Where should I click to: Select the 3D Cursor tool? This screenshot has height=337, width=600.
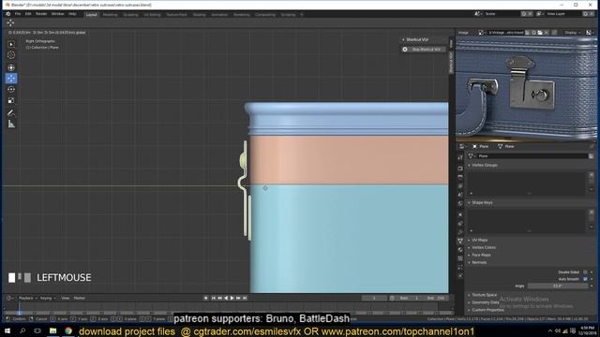point(11,55)
